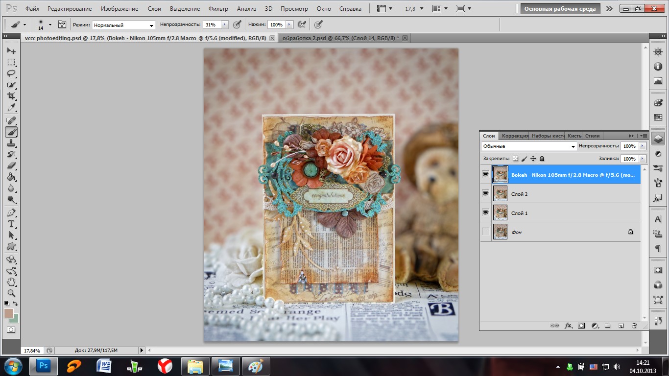Set the foreground color swatch
Screen dimensions: 669x376
[x=9, y=313]
